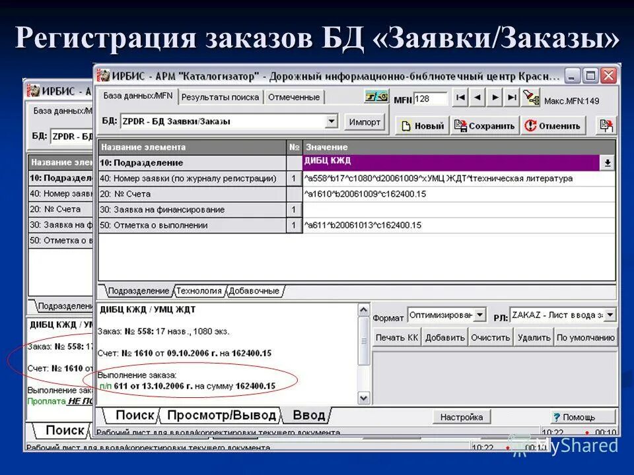Go to last record navigation icon

pyautogui.click(x=512, y=97)
